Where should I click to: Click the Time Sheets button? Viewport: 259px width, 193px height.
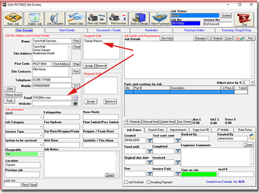coord(184,122)
